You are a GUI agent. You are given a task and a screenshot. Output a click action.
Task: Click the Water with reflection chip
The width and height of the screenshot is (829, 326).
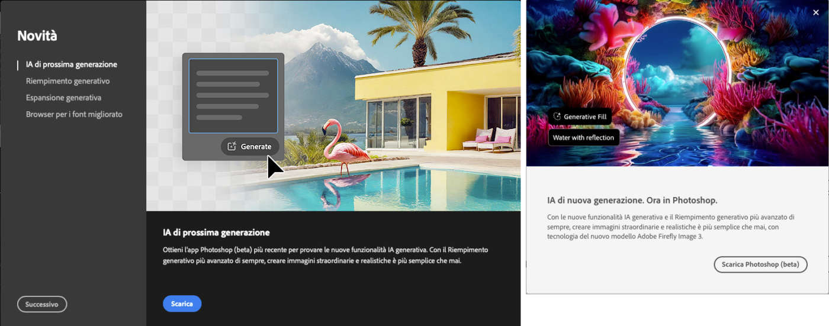[584, 137]
